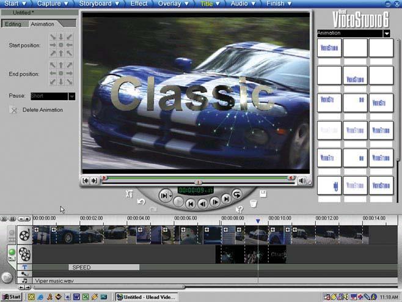Click the overlay track double reel icon
The width and height of the screenshot is (402, 302).
click(24, 254)
